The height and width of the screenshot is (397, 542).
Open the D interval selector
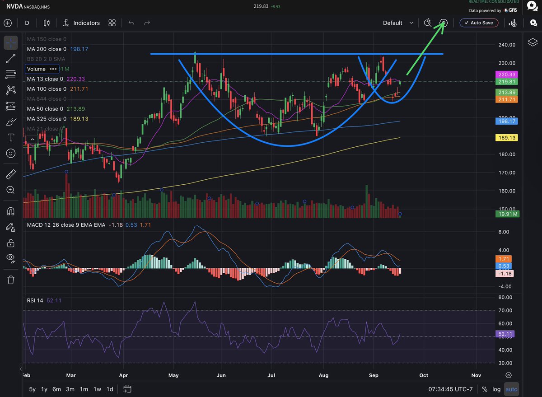27,23
